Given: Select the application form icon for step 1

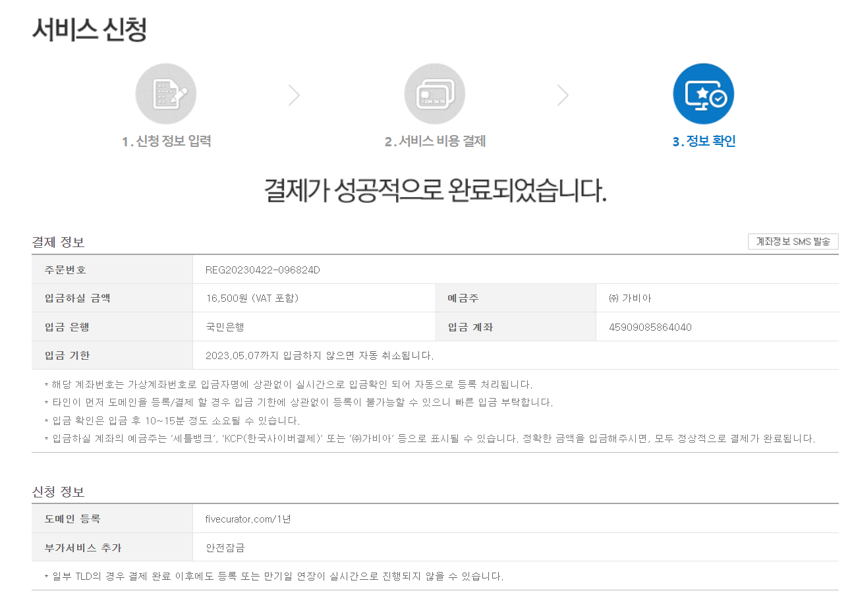Looking at the screenshot, I should pos(166,94).
